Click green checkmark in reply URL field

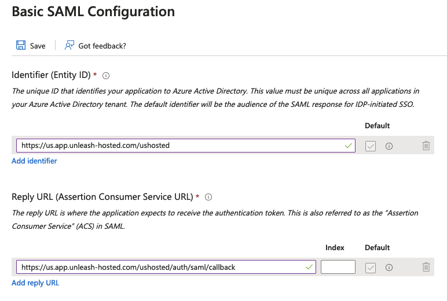309,267
